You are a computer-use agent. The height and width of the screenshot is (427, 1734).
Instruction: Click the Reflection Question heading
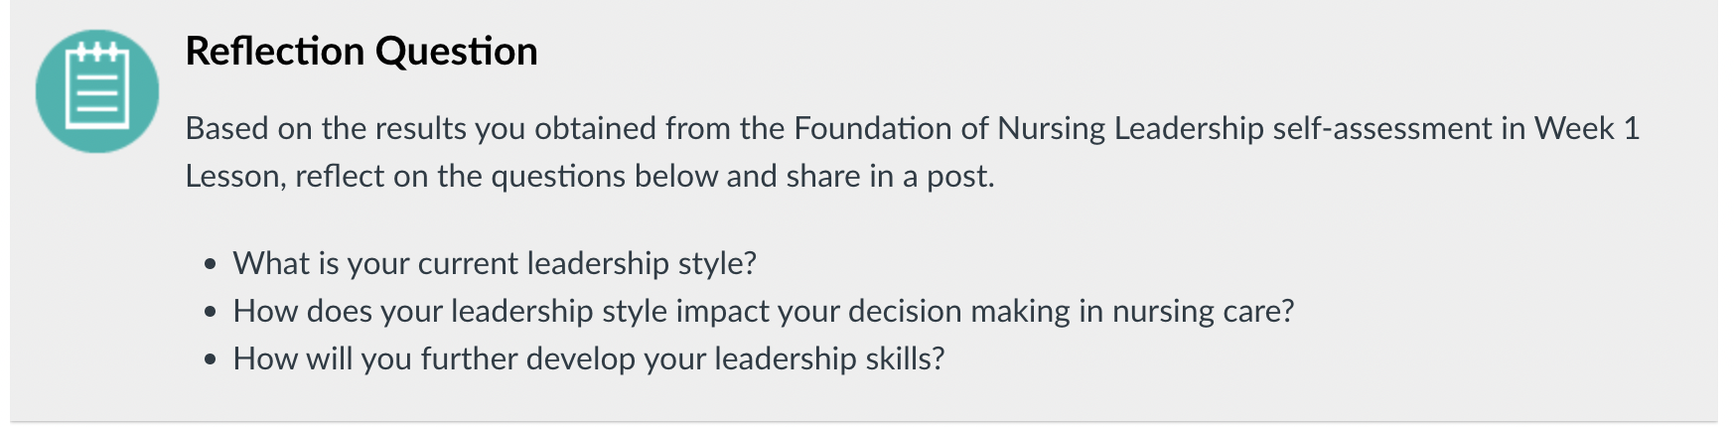coord(361,52)
